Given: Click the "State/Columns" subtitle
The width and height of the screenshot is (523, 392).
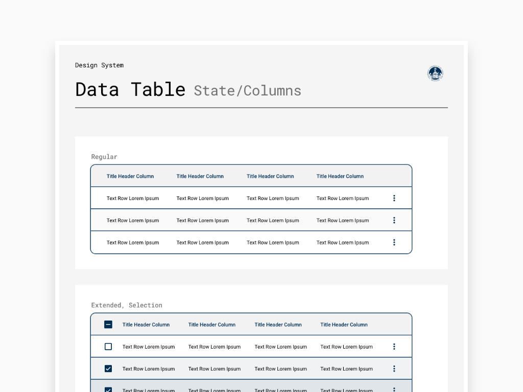Looking at the screenshot, I should 248,91.
